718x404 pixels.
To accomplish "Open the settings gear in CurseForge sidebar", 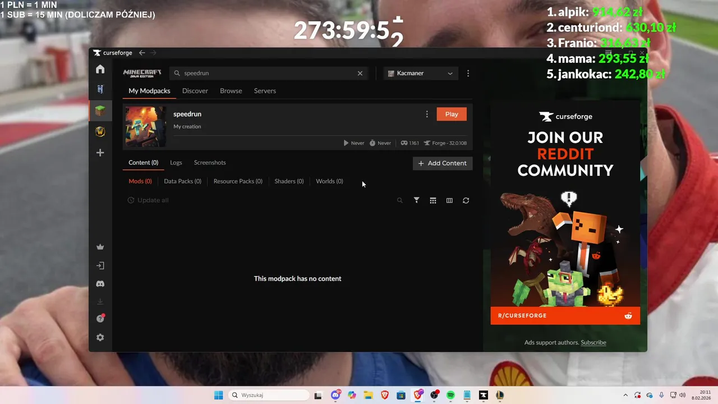I will click(100, 337).
